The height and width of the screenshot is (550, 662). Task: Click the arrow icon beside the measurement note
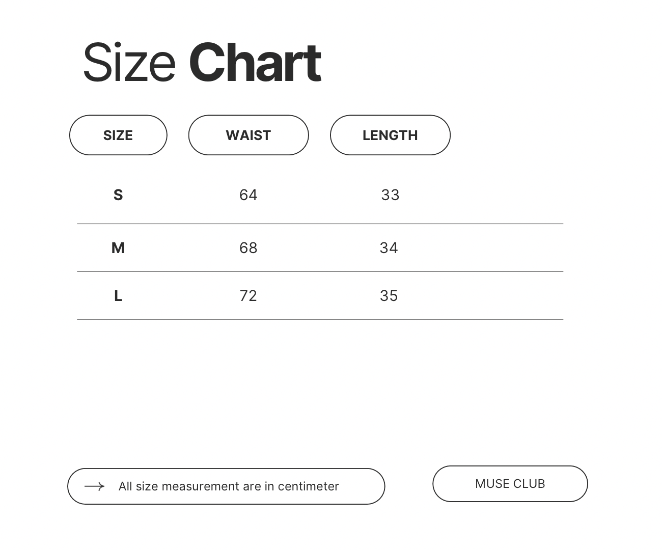pyautogui.click(x=94, y=486)
